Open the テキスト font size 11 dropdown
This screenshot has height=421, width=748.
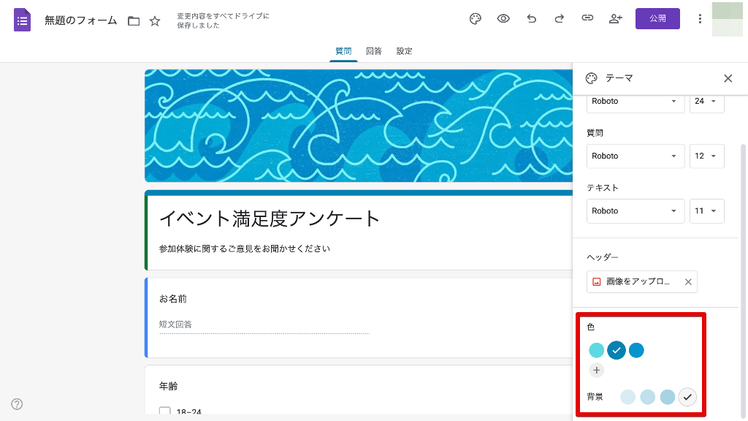[706, 211]
